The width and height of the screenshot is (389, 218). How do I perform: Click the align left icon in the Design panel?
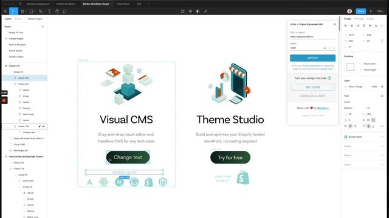(346, 25)
